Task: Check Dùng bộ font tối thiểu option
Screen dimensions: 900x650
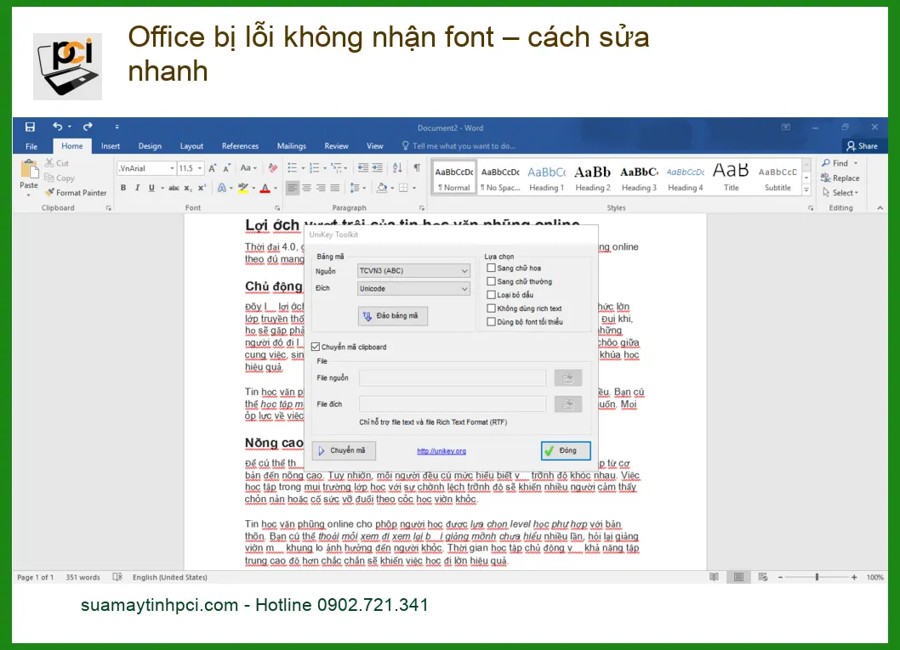Action: click(491, 322)
